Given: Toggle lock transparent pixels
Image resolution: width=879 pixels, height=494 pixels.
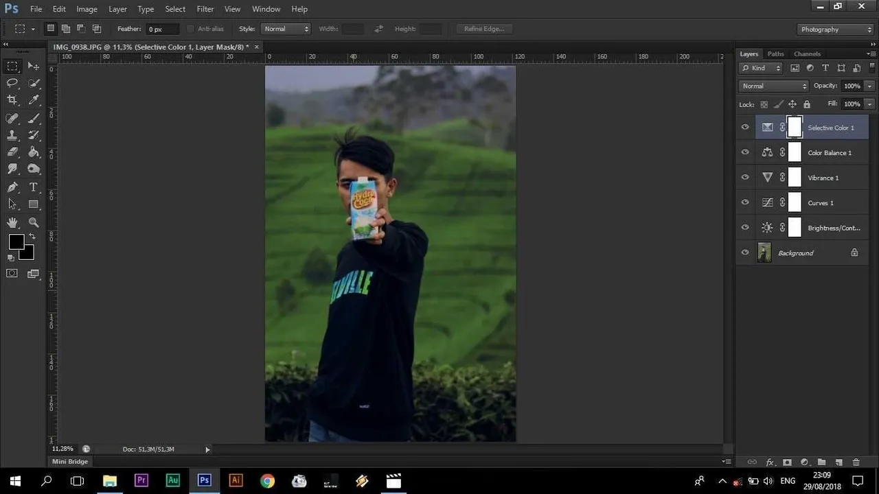Looking at the screenshot, I should pos(764,104).
